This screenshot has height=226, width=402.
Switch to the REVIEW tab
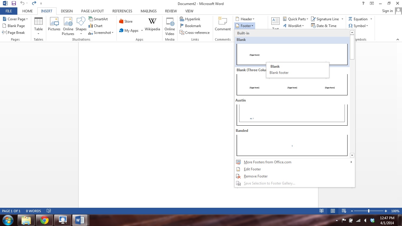click(x=171, y=11)
